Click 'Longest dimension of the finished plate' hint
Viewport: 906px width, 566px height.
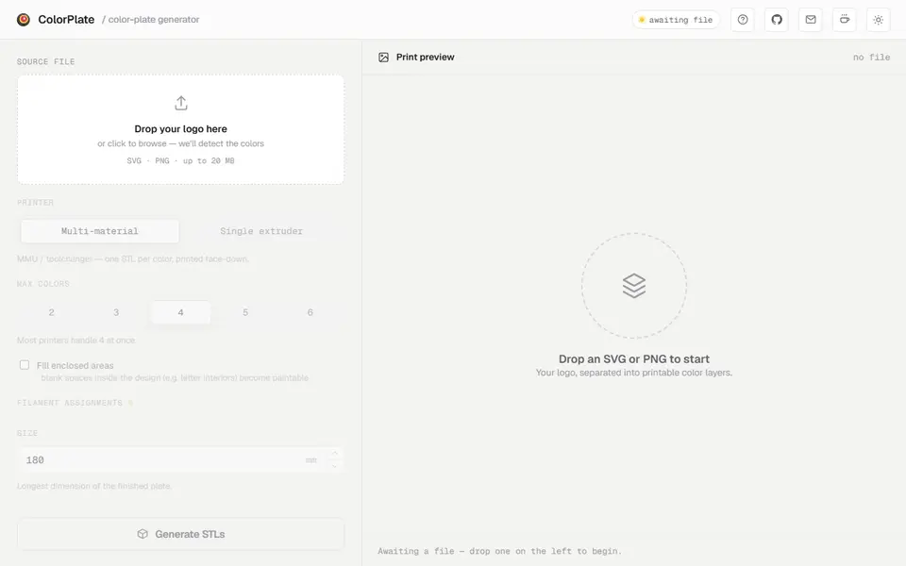tap(94, 486)
